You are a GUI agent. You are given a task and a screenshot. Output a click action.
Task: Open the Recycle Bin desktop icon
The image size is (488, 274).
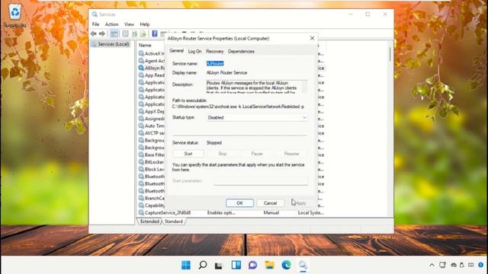[15, 15]
